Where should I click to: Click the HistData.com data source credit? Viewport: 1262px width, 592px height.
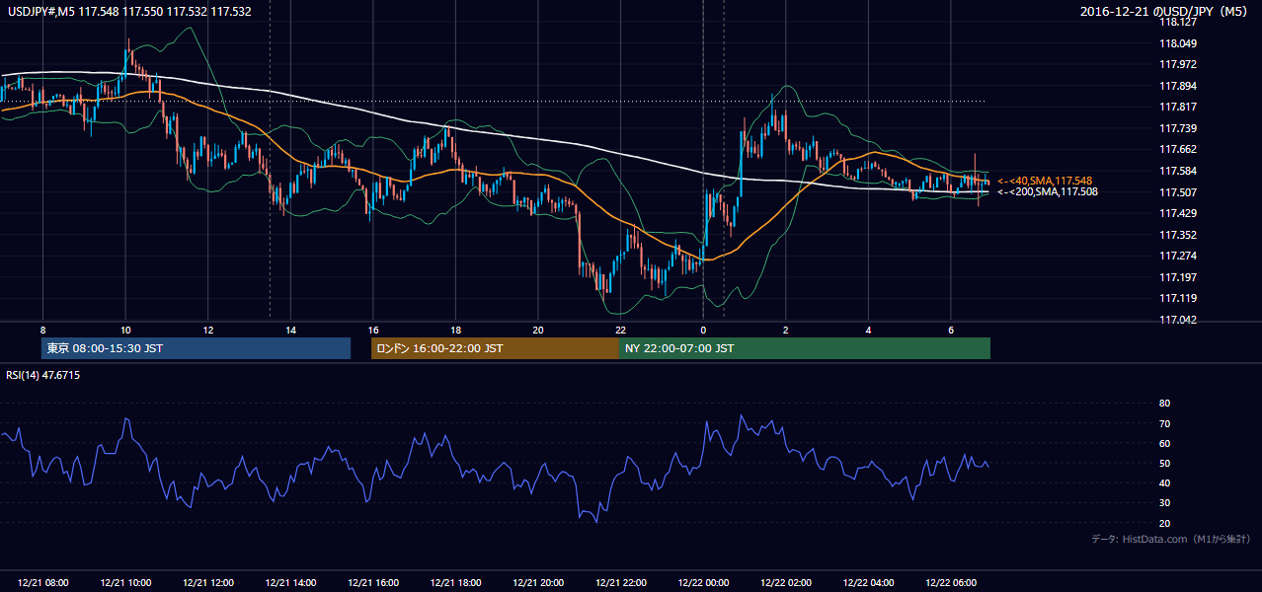pyautogui.click(x=1171, y=539)
